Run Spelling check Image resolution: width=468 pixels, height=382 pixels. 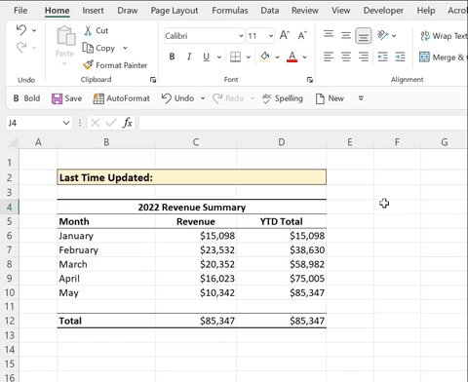click(283, 98)
